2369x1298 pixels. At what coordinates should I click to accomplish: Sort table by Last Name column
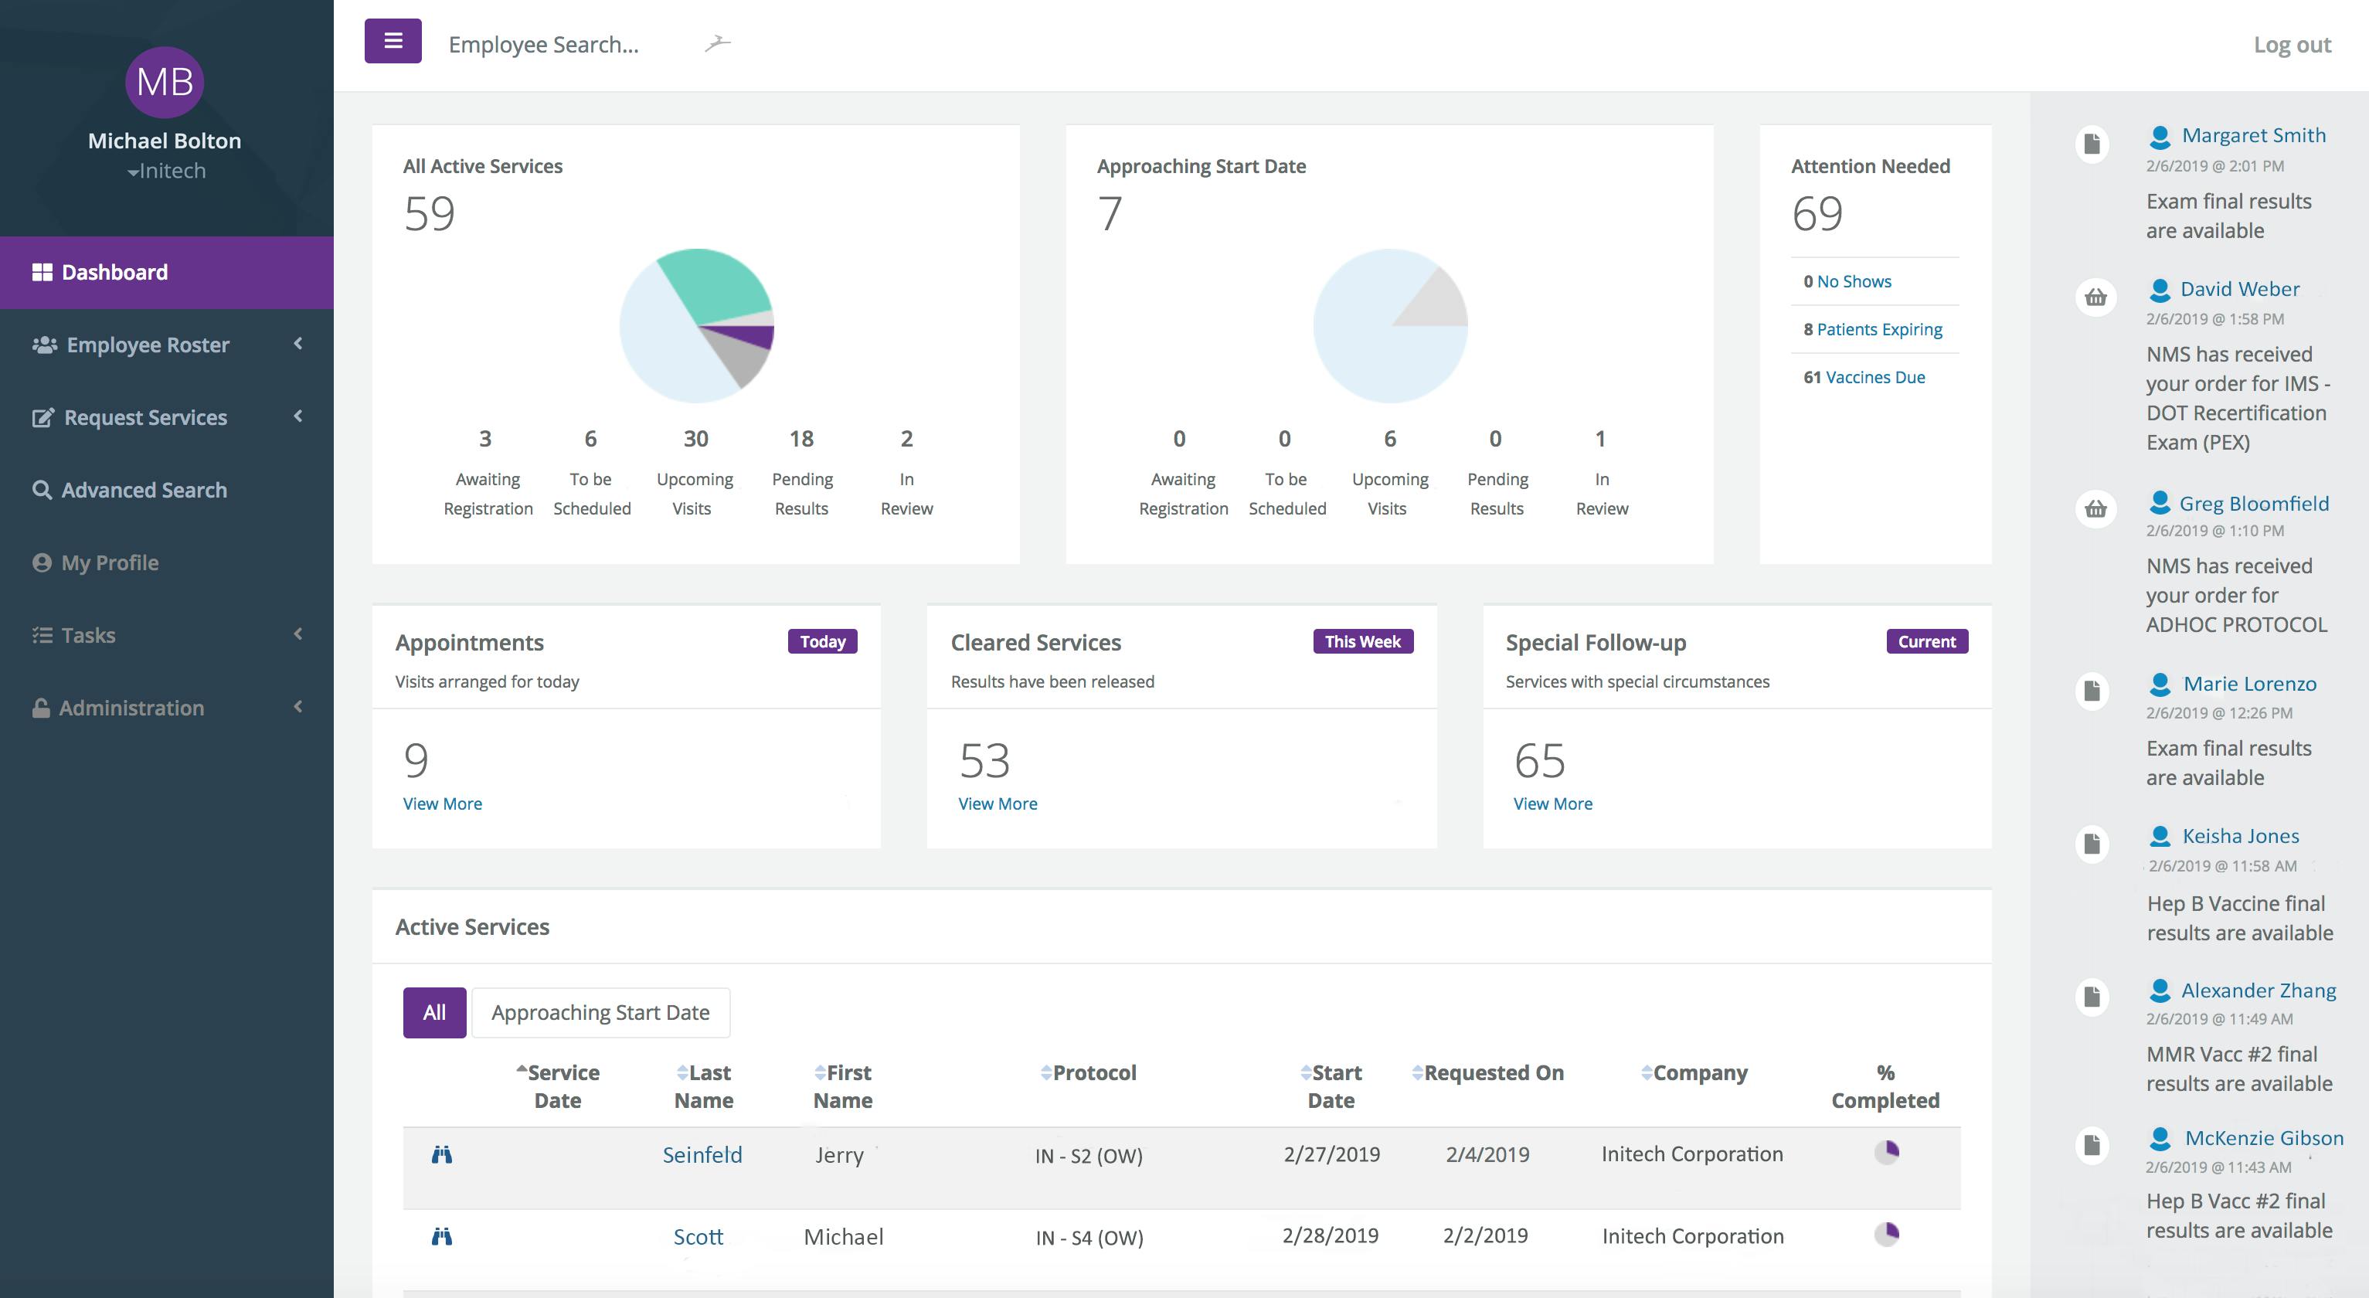coord(704,1086)
